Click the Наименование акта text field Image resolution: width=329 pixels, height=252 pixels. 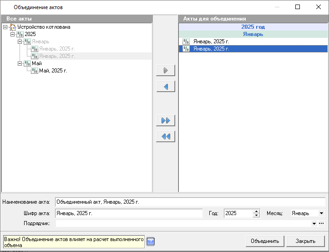point(190,202)
